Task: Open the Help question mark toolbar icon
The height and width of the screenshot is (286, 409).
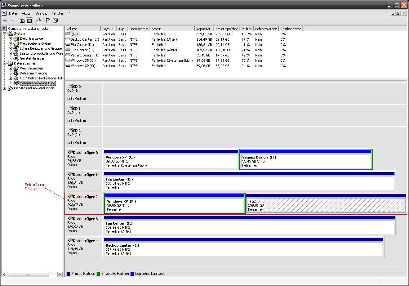Action: 39,21
